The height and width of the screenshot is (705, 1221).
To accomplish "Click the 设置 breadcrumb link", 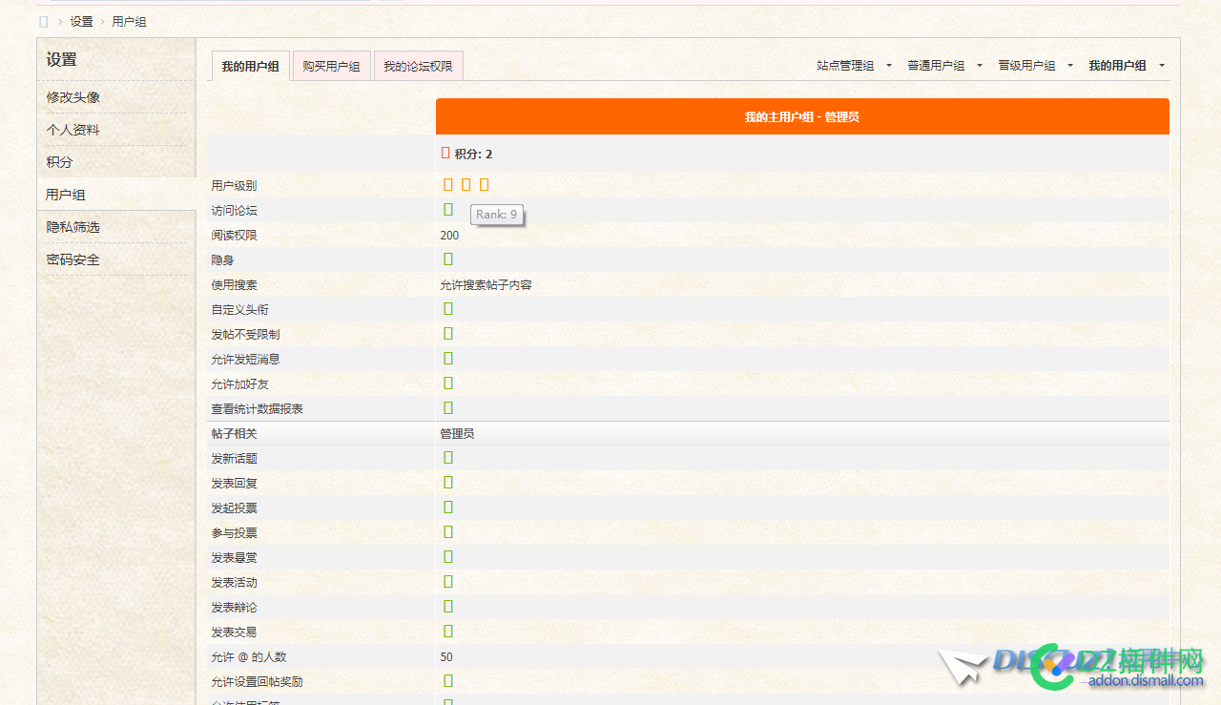I will pyautogui.click(x=81, y=21).
